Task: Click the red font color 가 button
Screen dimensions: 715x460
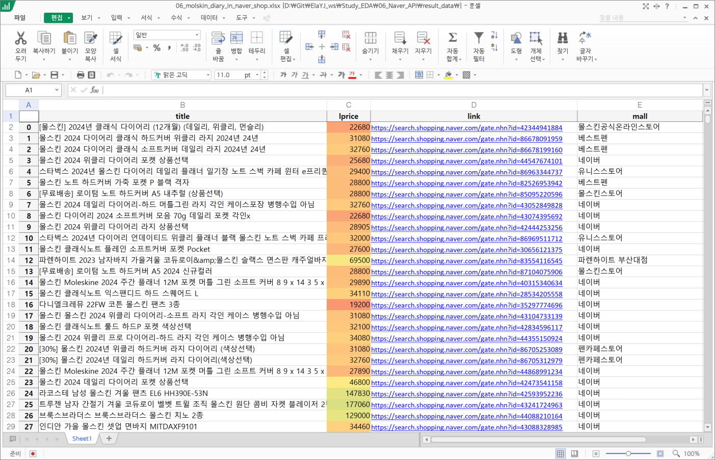Action: (x=352, y=75)
